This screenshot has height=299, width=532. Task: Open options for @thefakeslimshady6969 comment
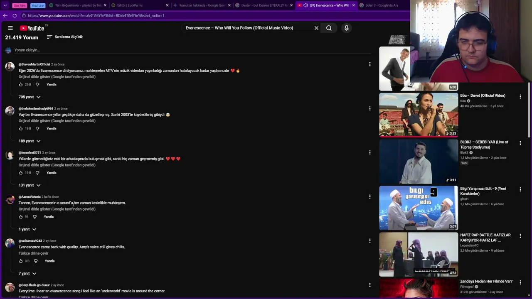(x=369, y=108)
